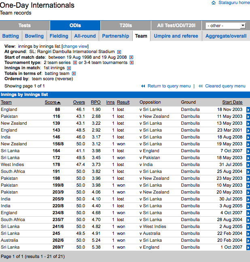
Task: Open match arrow for 7 Oct 2007 row
Action: click(x=248, y=151)
